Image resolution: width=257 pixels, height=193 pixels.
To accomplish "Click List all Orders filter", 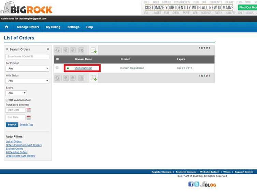I will click(x=14, y=141).
